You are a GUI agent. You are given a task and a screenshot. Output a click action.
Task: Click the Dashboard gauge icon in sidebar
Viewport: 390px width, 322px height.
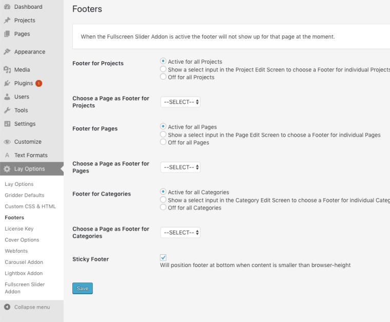[x=7, y=7]
